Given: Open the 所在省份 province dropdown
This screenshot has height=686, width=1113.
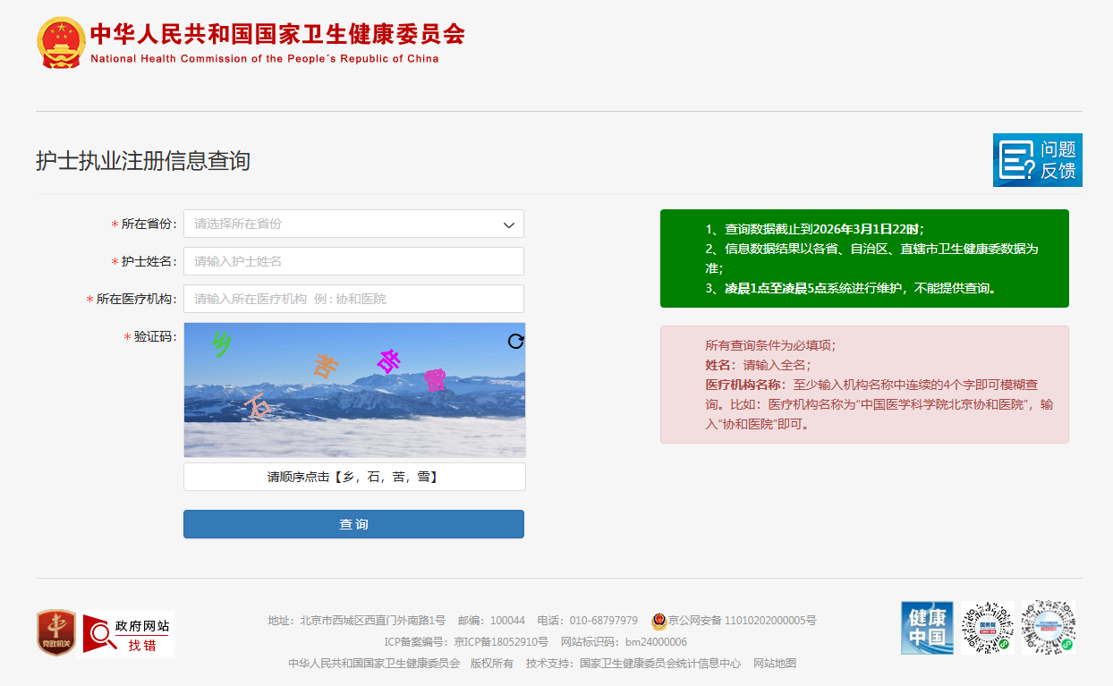Looking at the screenshot, I should tap(353, 224).
